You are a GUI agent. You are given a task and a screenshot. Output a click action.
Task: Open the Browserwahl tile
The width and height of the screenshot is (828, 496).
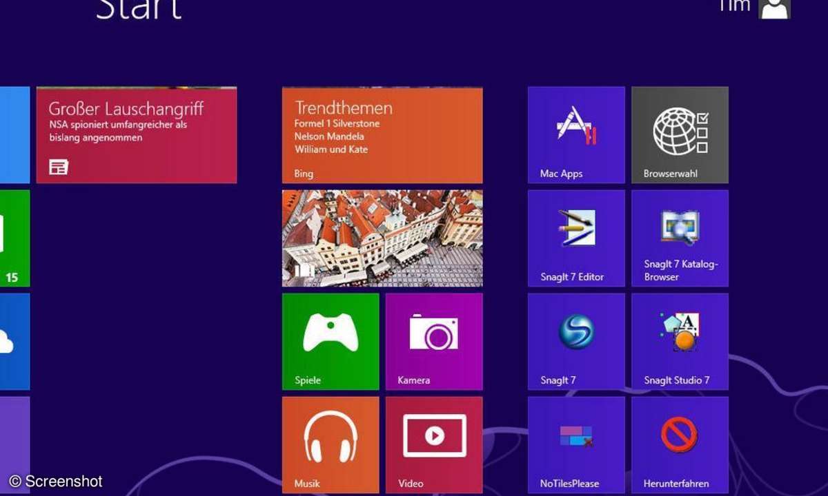[x=680, y=135]
